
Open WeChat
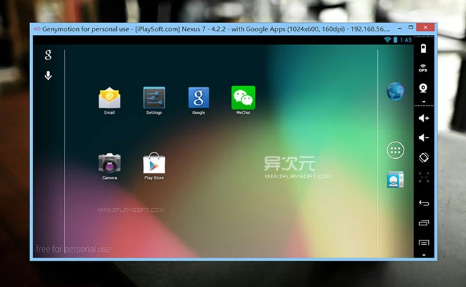coord(243,100)
